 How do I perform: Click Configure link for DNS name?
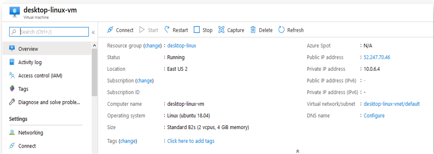click(x=374, y=115)
